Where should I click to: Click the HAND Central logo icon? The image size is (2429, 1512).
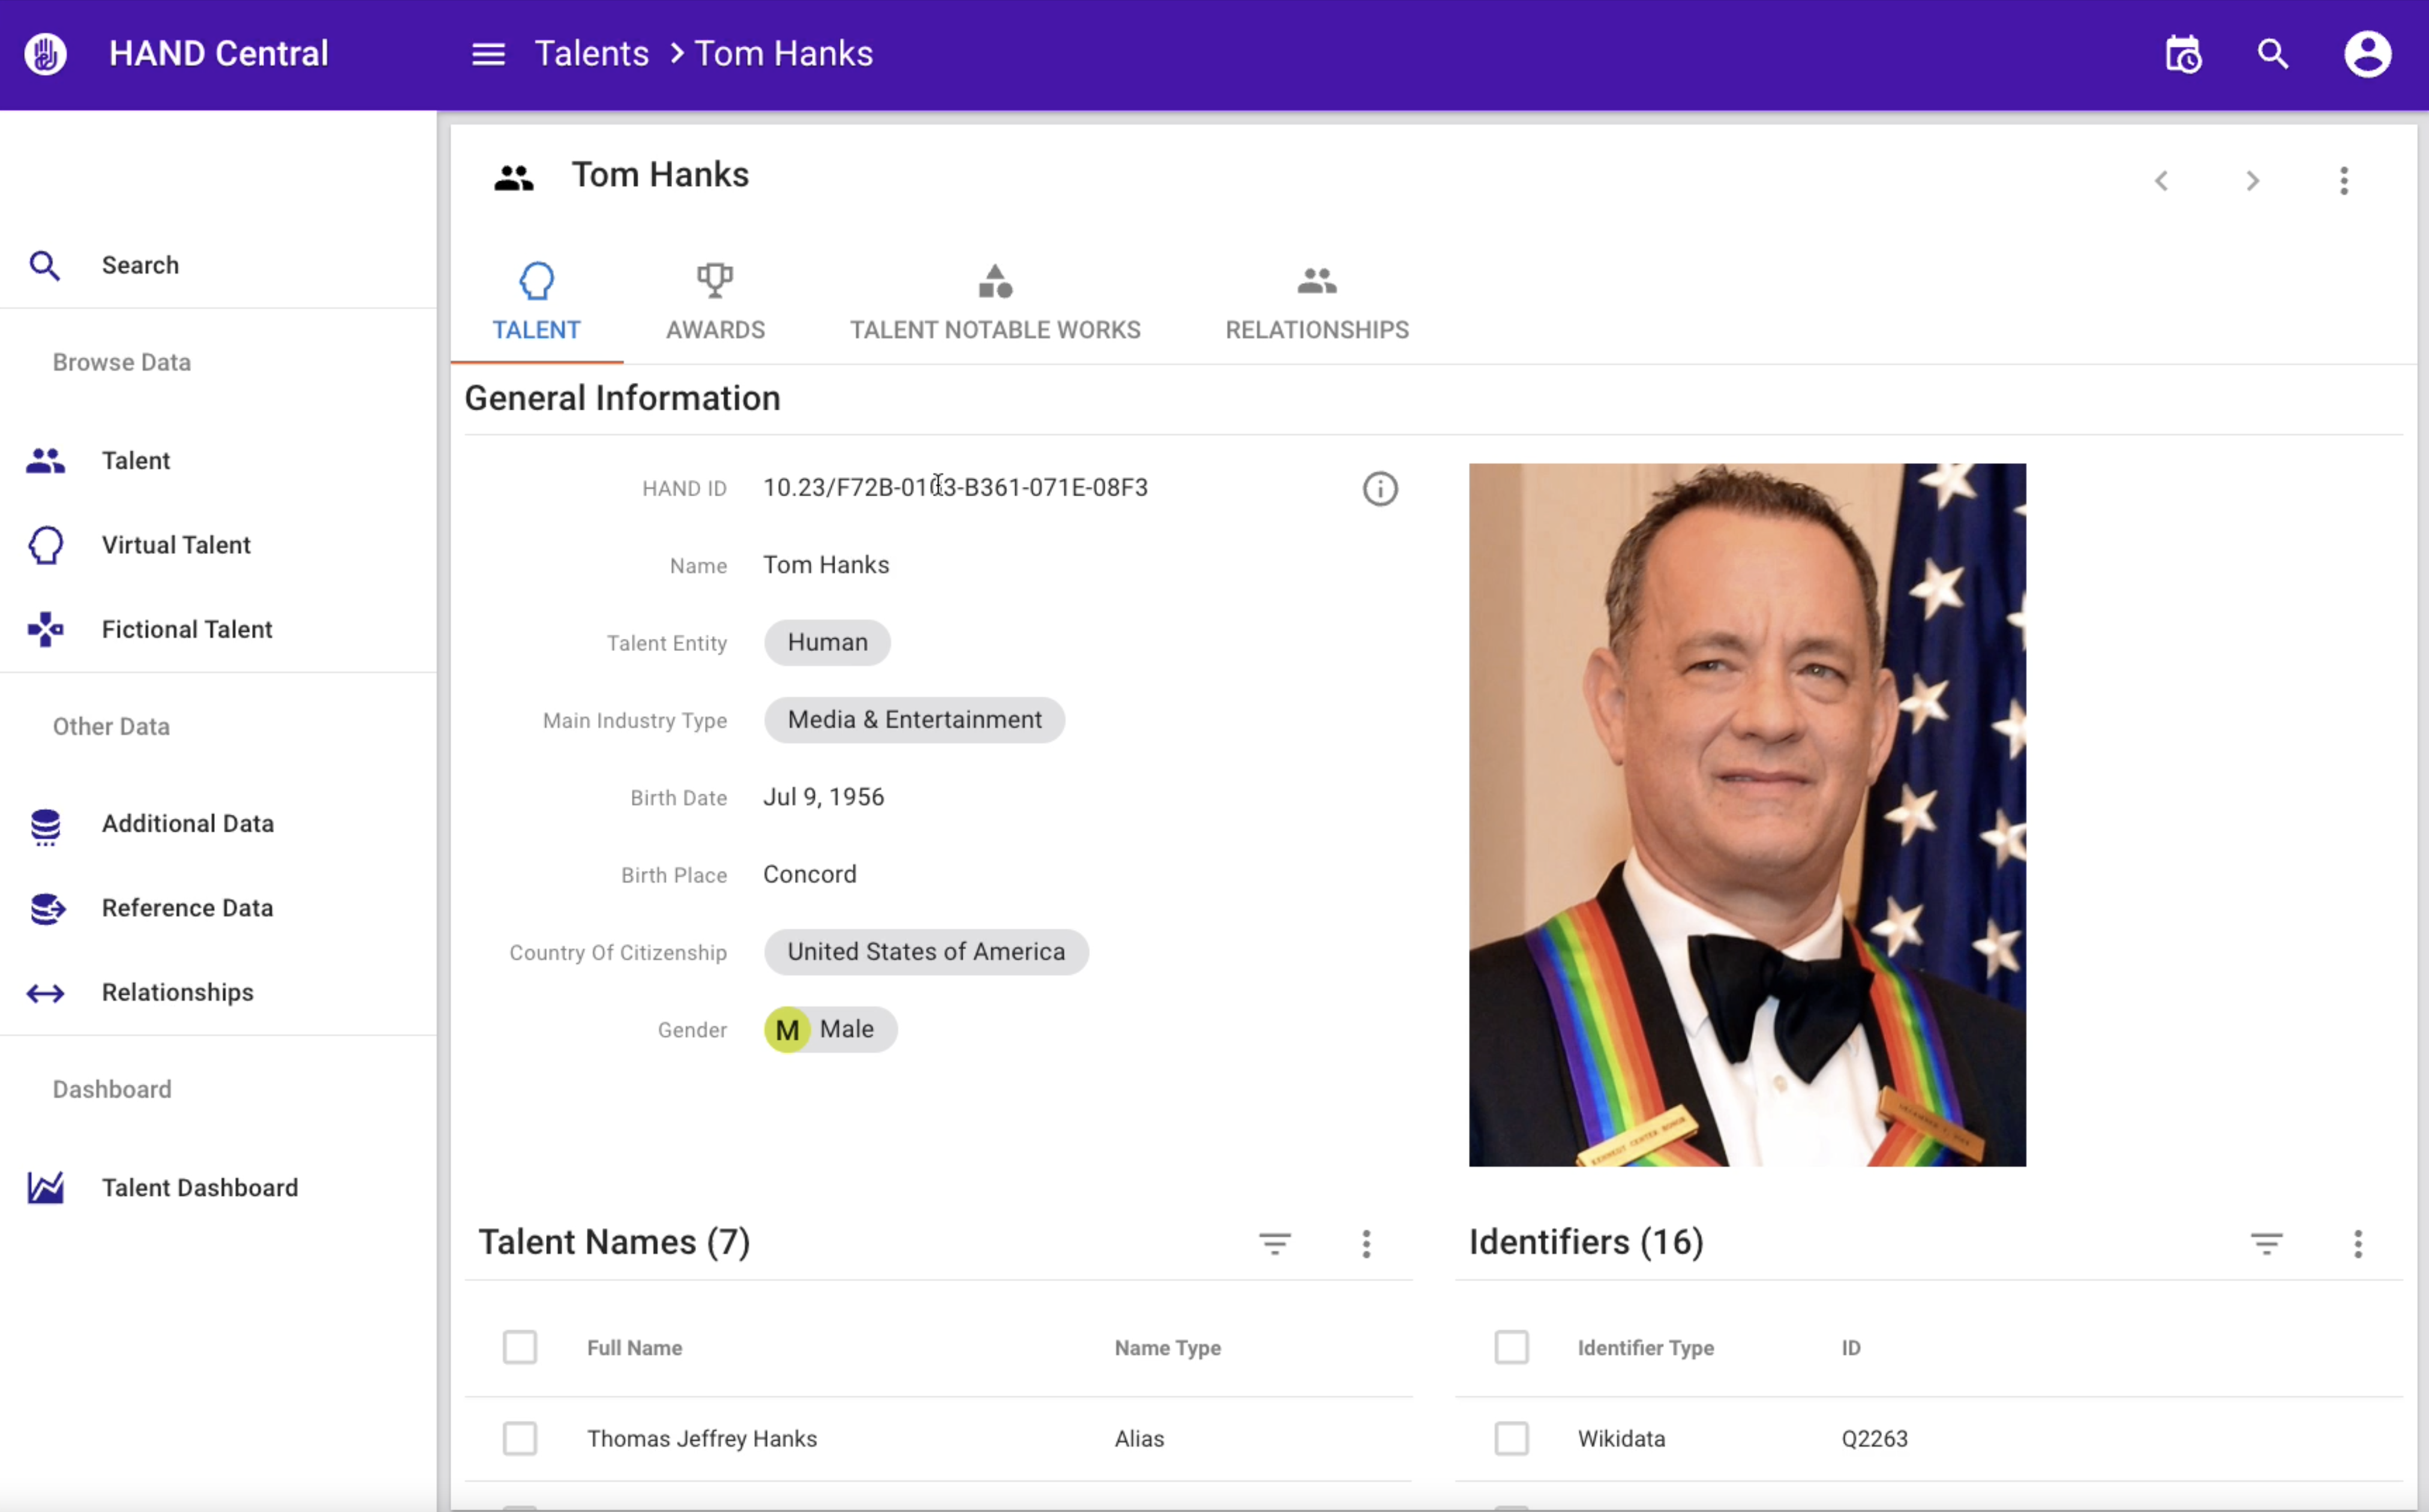coord(45,54)
